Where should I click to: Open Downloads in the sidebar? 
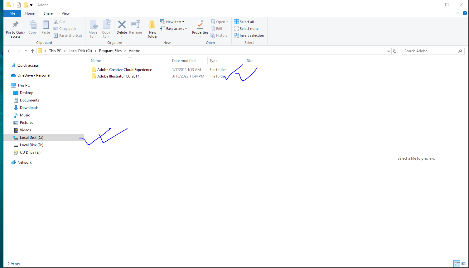pyautogui.click(x=29, y=108)
